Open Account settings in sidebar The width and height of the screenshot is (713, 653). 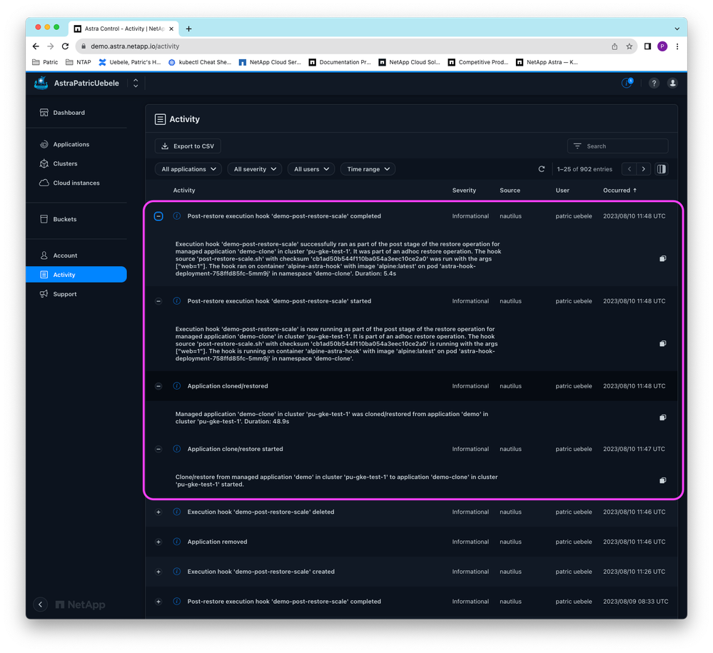pyautogui.click(x=59, y=255)
